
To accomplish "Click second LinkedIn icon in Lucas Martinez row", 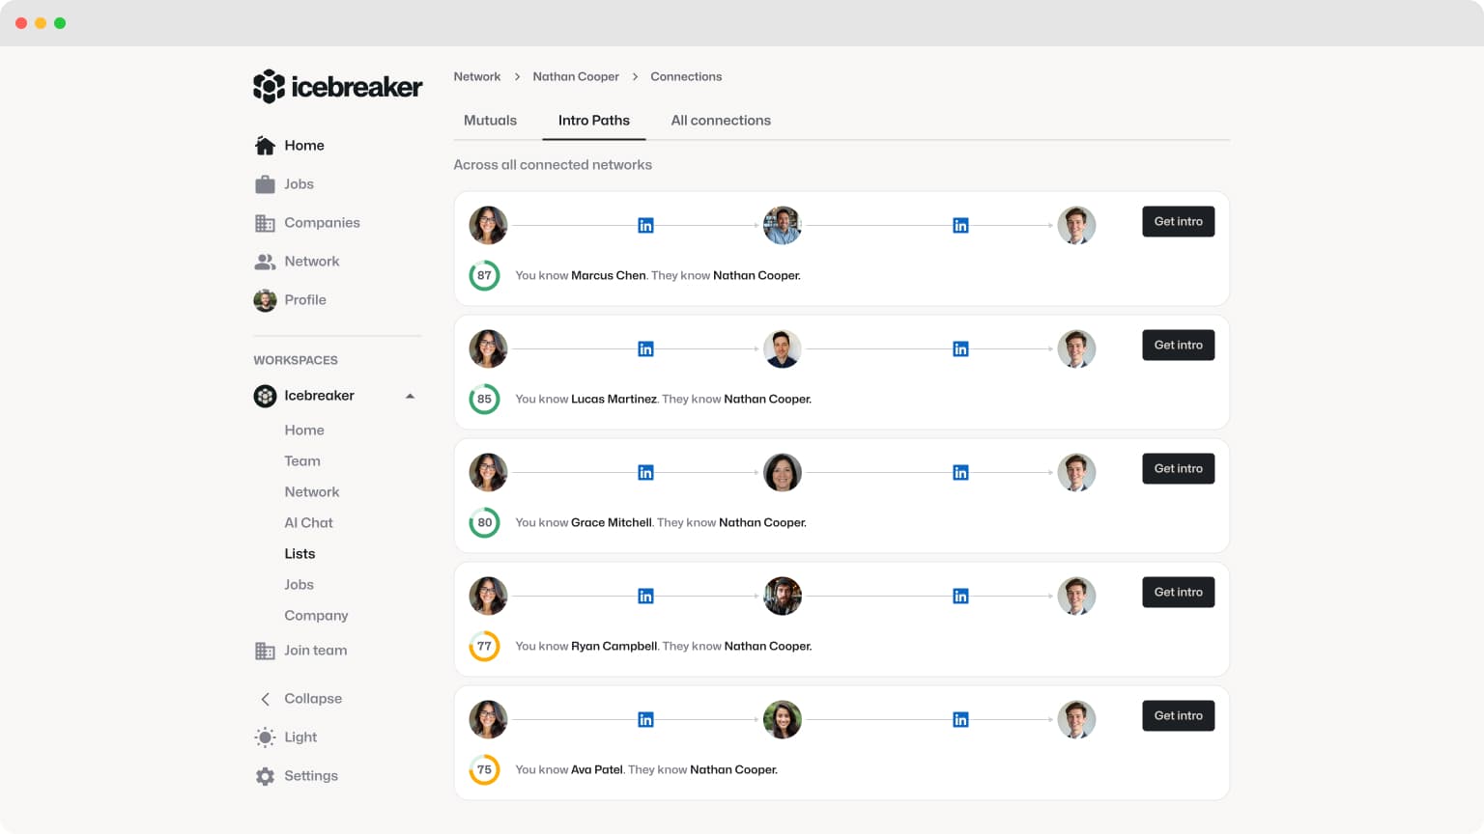I will 960,349.
